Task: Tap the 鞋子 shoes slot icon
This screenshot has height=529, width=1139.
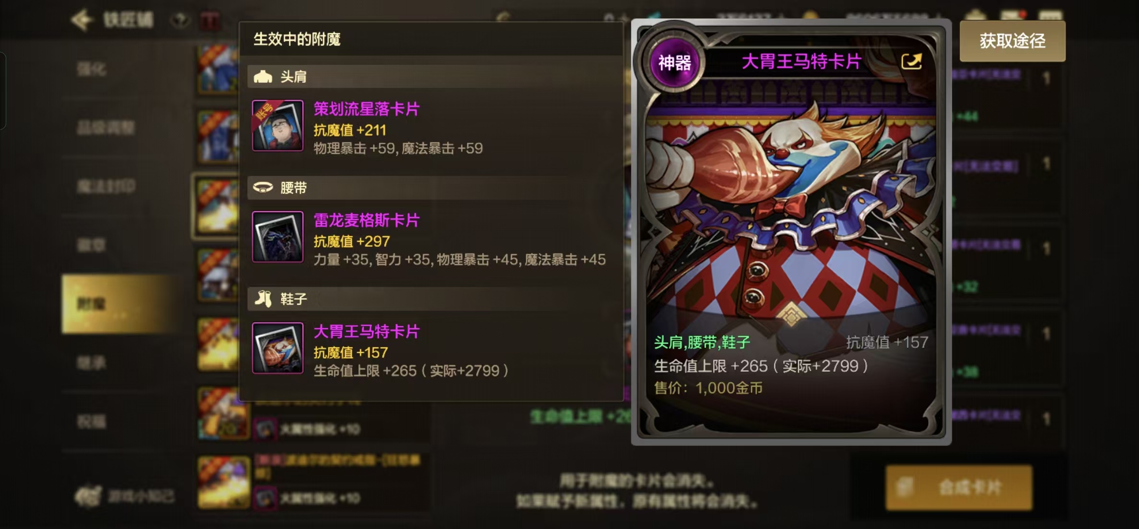Action: [x=263, y=299]
